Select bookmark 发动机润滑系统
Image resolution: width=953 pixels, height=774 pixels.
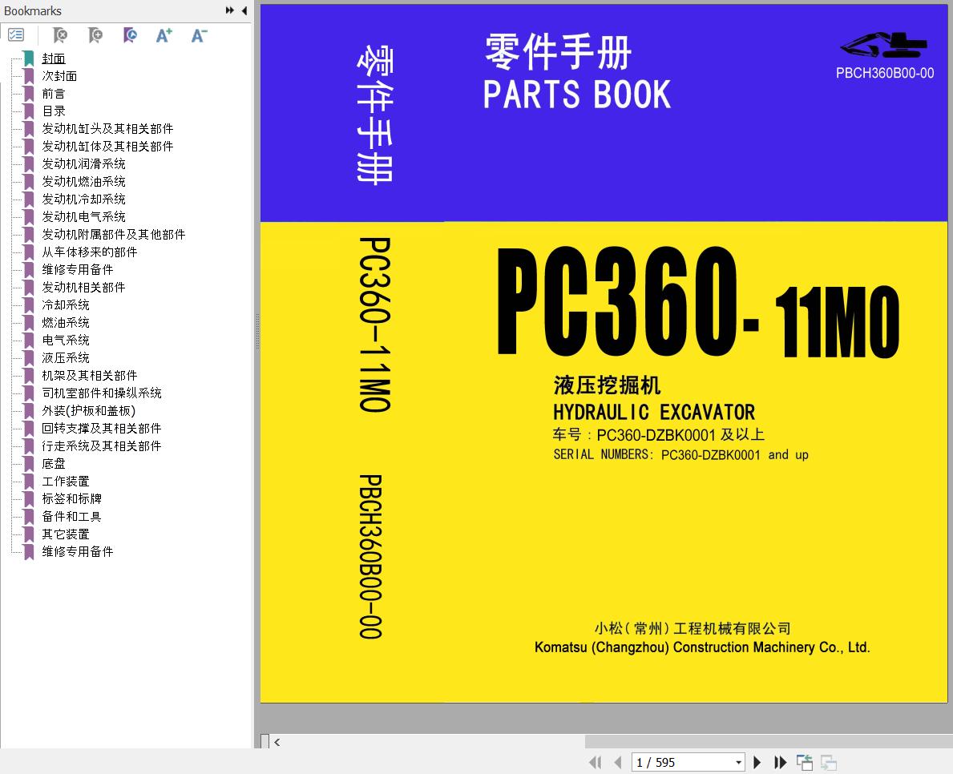click(x=83, y=164)
